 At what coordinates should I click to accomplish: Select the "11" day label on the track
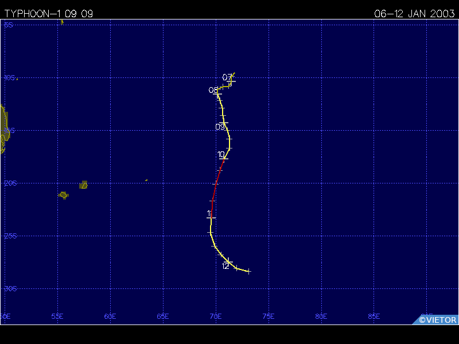pyautogui.click(x=209, y=213)
